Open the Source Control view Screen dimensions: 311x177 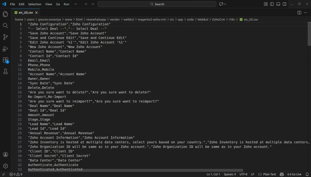coord(5,37)
